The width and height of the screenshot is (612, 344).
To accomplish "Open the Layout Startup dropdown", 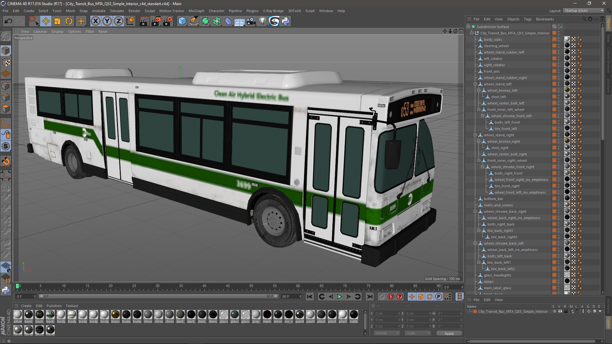I will (584, 11).
